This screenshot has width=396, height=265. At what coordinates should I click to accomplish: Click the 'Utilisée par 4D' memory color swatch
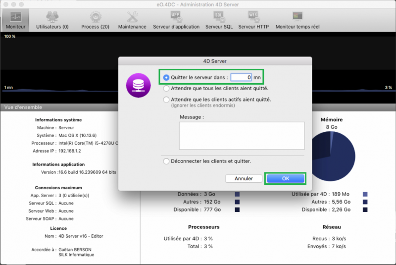(365, 194)
